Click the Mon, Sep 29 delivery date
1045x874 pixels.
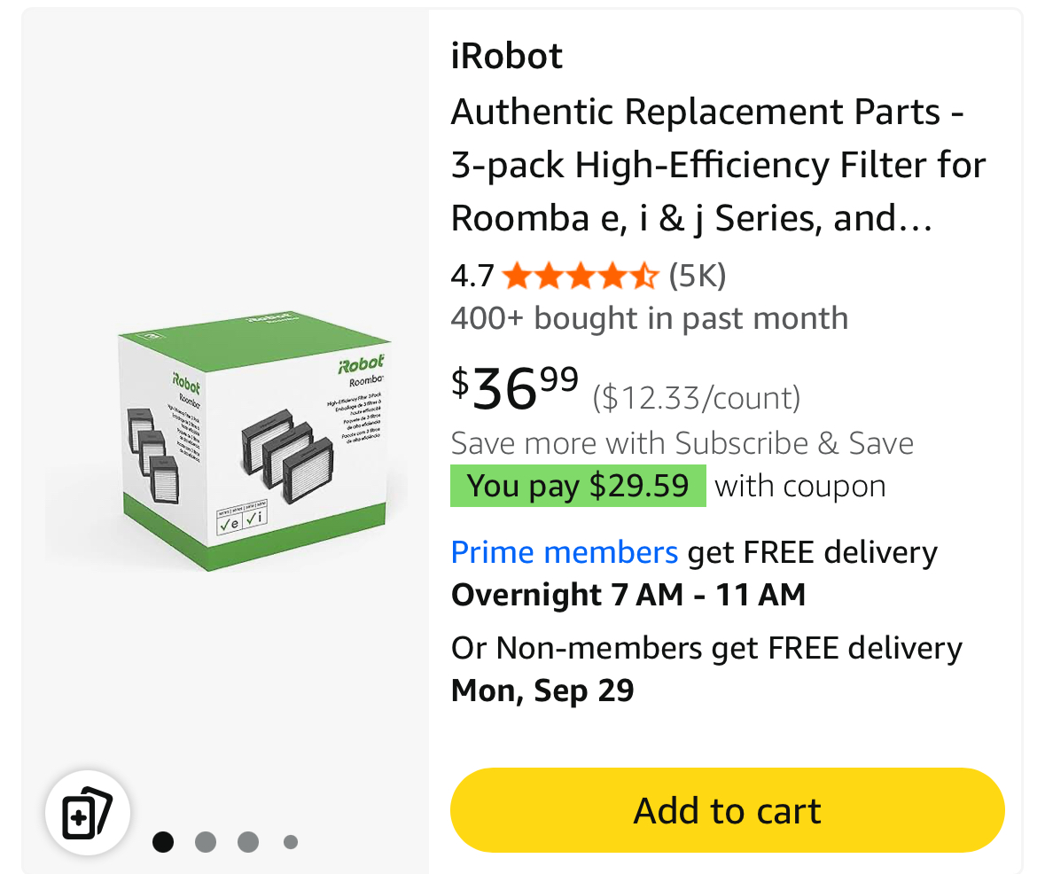[x=542, y=691]
